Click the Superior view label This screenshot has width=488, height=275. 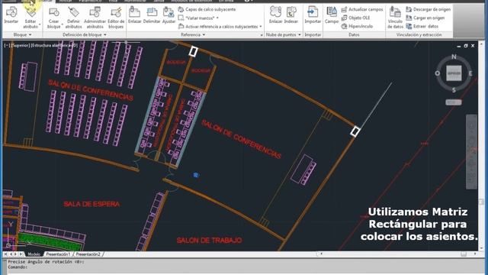(21, 46)
